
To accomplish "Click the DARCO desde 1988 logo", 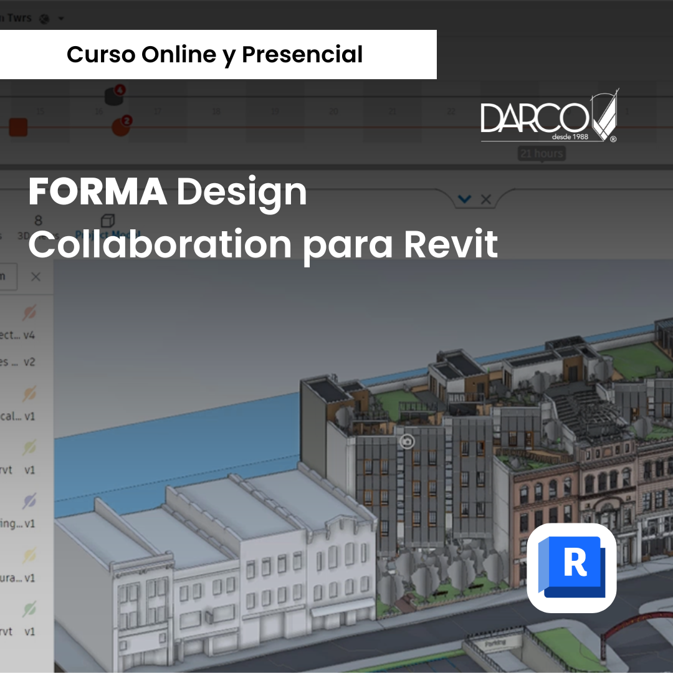I will tap(550, 115).
